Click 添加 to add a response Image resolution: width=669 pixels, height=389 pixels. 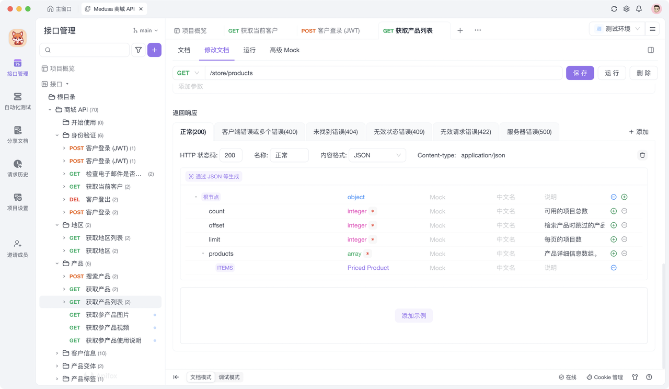(x=639, y=132)
